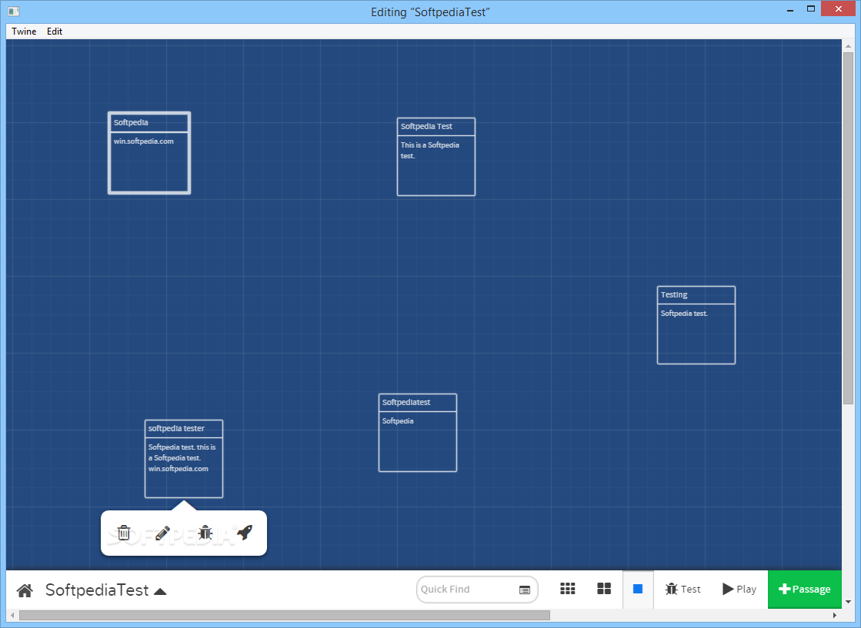Click the keyboard icon in Quick Find

525,590
